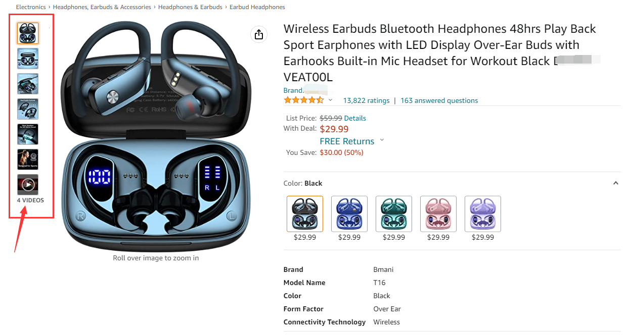This screenshot has width=631, height=336.
Task: Select the first earbuds thumbnail image
Action: pos(28,33)
